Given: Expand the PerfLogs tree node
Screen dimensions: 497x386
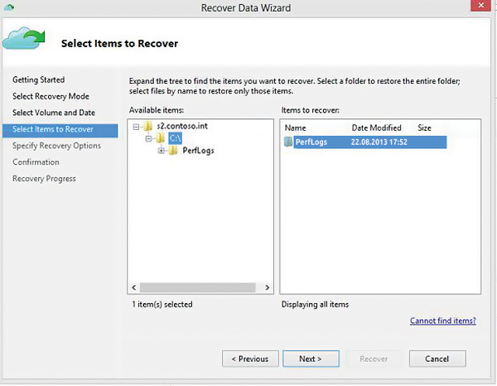Looking at the screenshot, I should pos(161,151).
